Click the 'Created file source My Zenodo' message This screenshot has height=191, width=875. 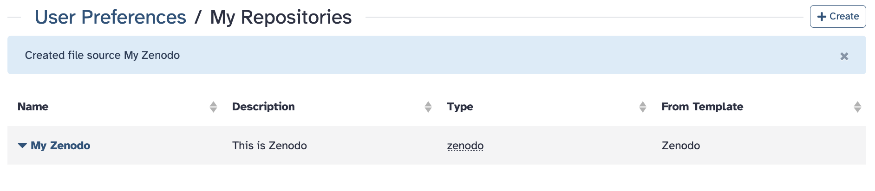pos(102,55)
